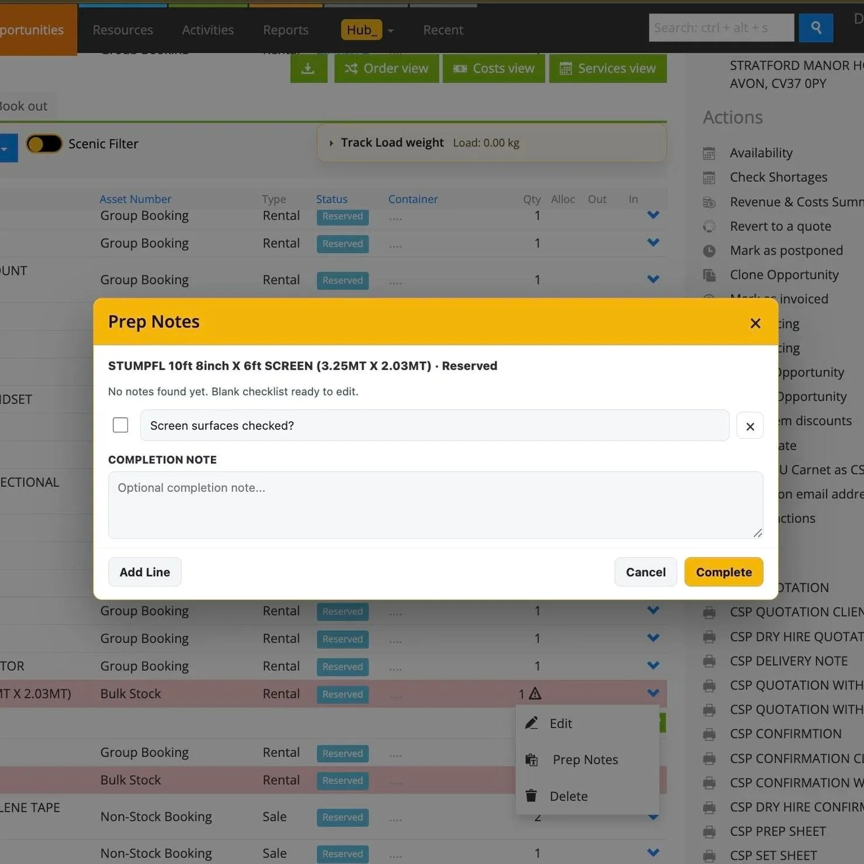Click the Optional completion note text area
The image size is (864, 864).
[435, 505]
